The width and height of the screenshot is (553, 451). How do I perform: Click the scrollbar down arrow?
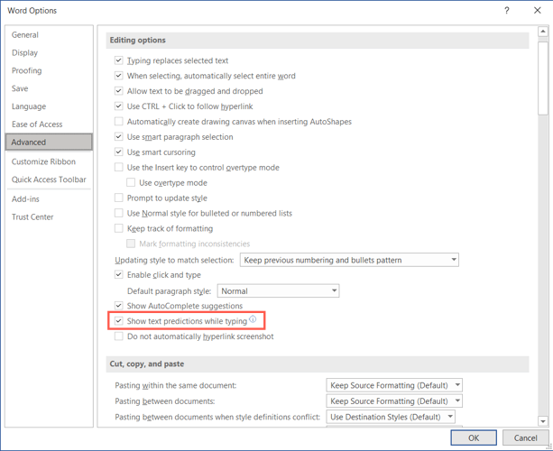click(542, 420)
